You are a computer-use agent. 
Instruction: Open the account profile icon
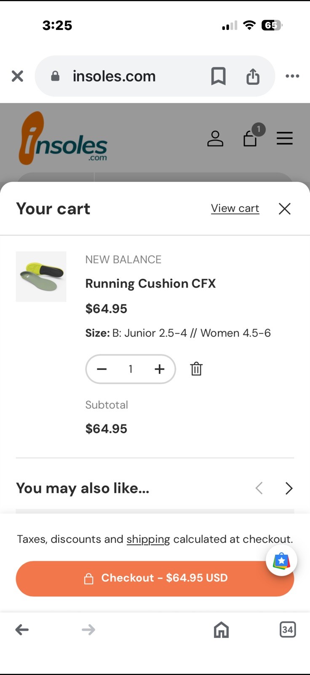pos(215,138)
